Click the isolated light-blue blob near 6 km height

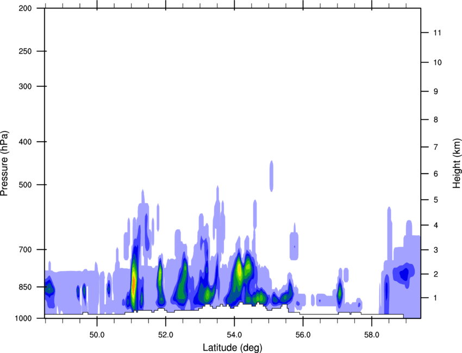point(271,176)
